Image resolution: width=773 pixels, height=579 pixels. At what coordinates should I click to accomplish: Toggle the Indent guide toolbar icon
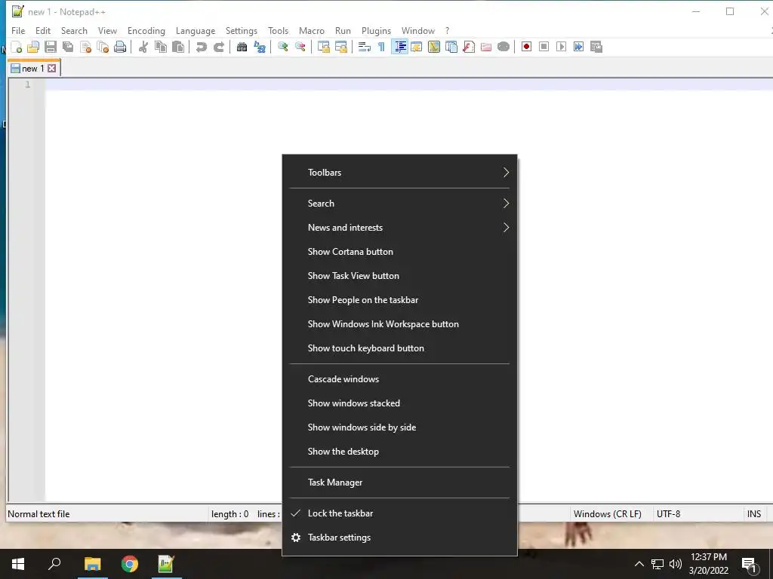399,47
